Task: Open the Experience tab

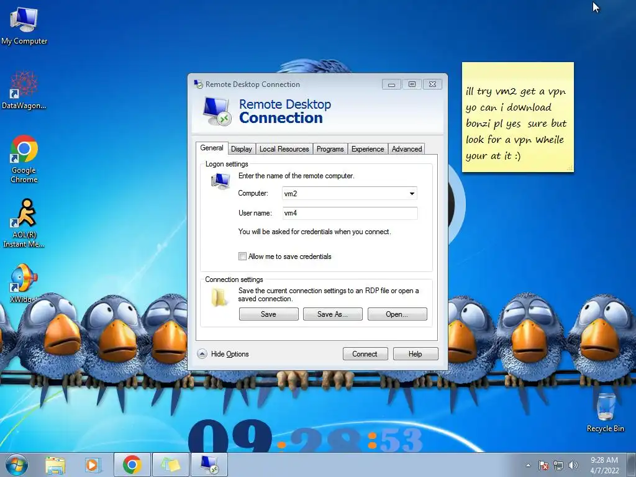Action: coord(368,149)
